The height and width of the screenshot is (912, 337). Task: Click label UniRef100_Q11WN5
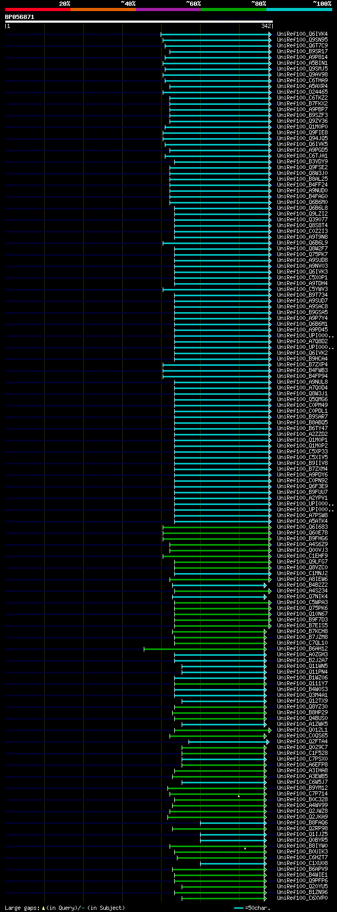coord(302,666)
